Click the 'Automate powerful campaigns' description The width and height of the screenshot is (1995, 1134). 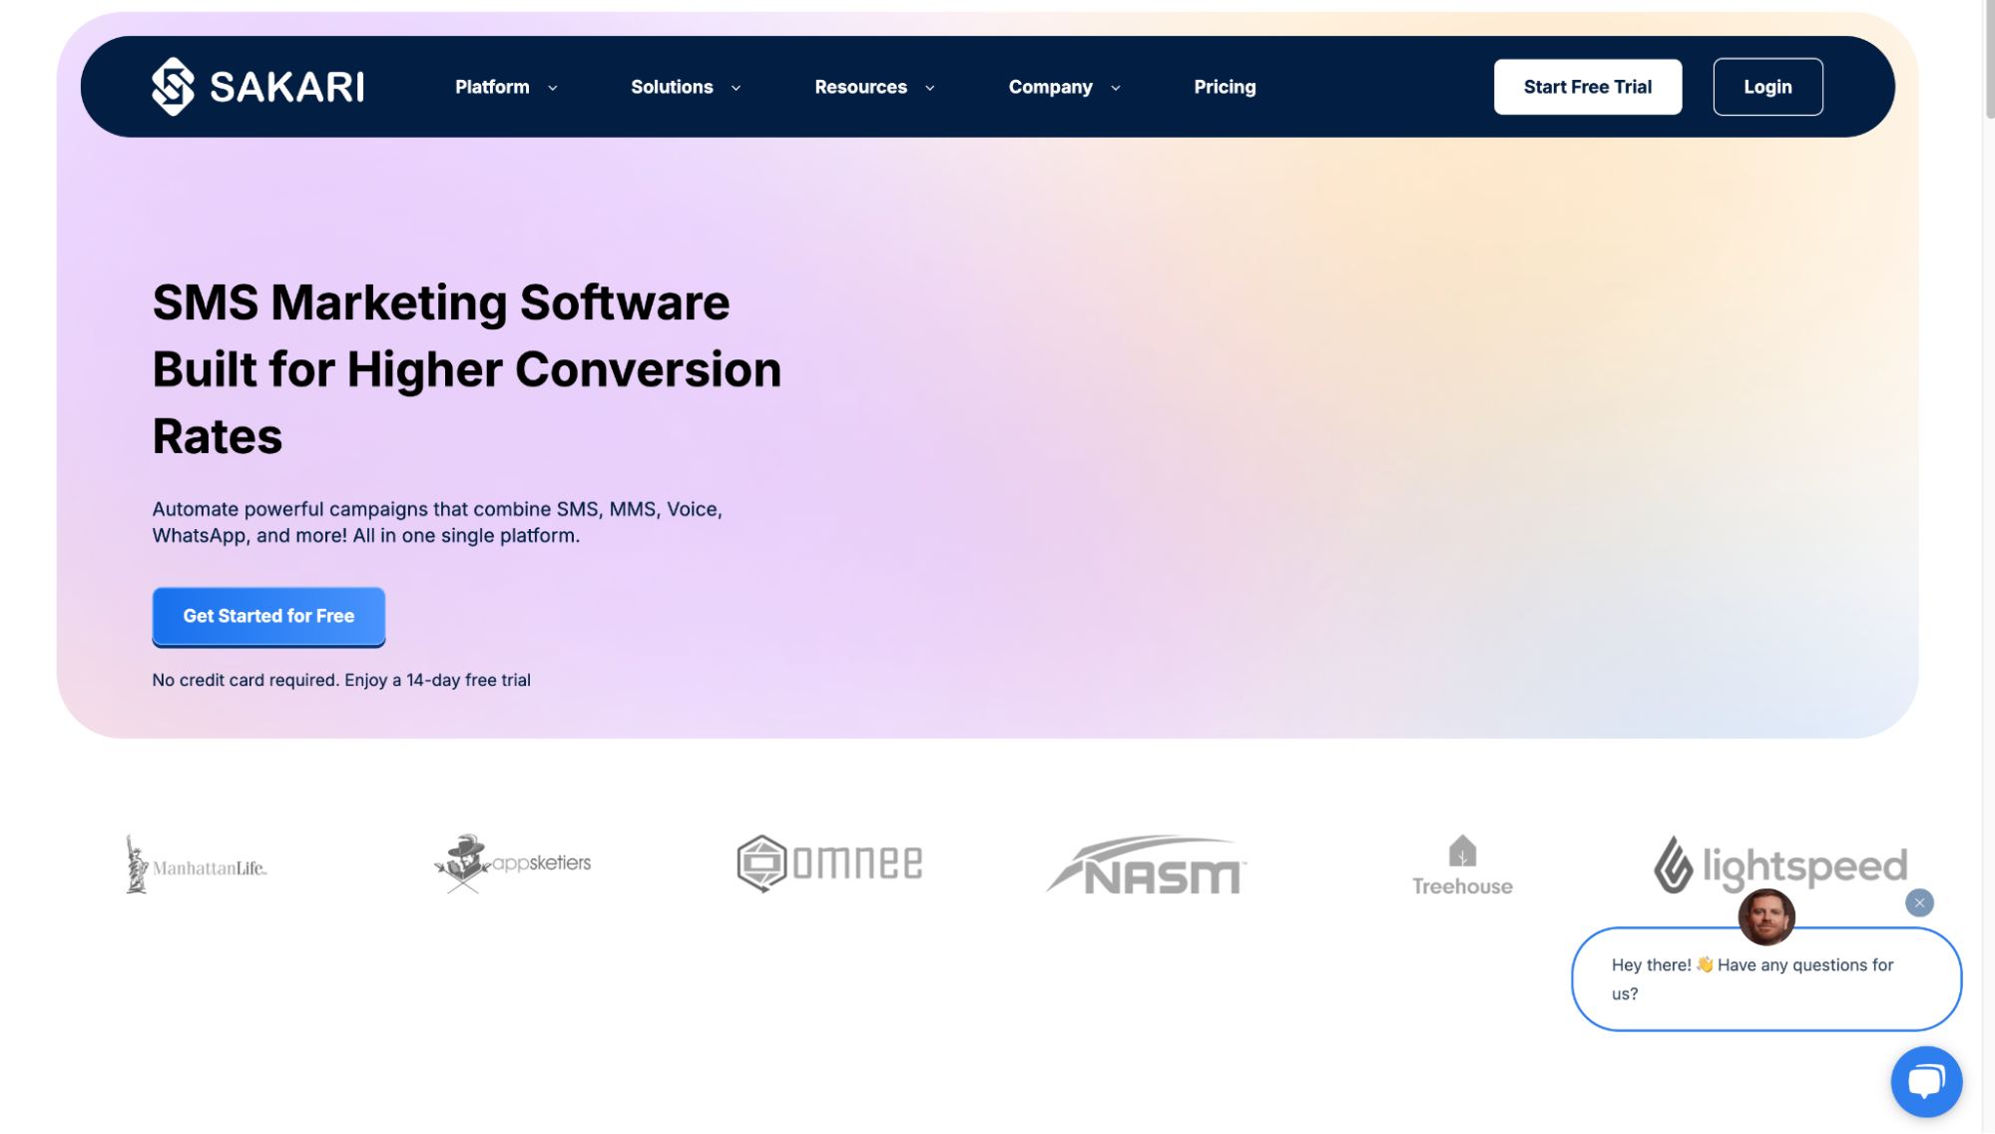tap(437, 522)
